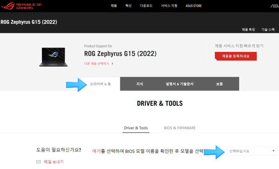The width and height of the screenshot is (279, 169).
Task: Switch to the 지식 tab
Action: point(140,84)
